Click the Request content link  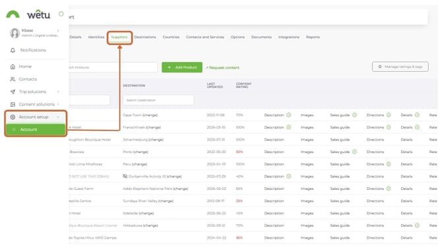point(222,68)
